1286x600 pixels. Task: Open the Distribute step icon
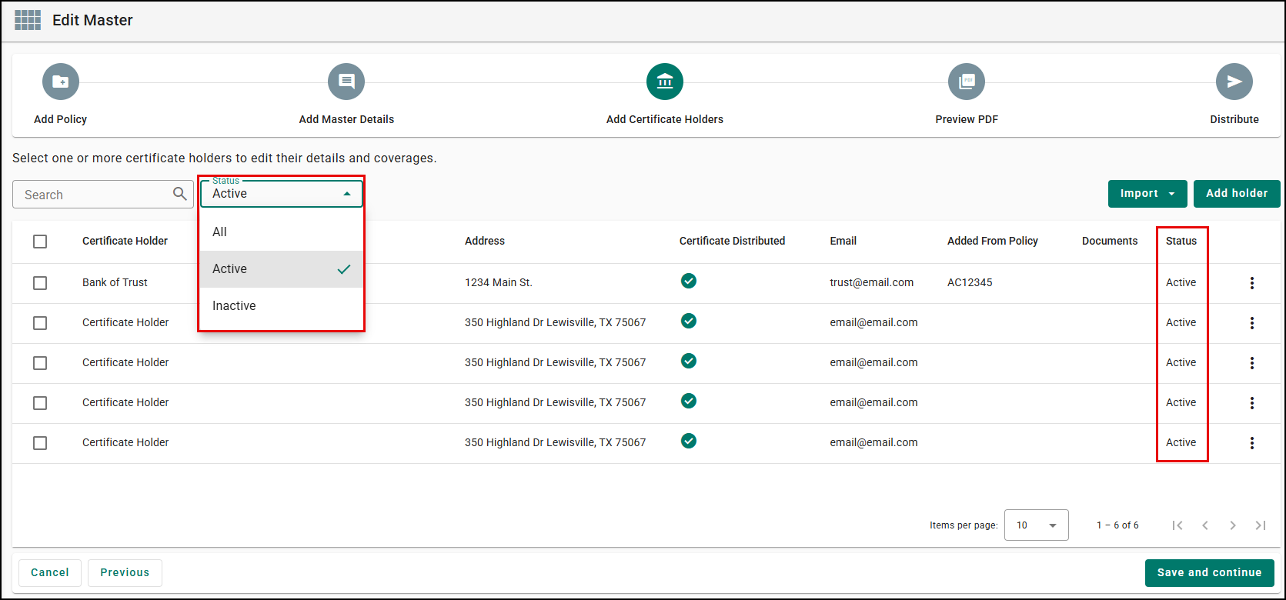pos(1234,82)
